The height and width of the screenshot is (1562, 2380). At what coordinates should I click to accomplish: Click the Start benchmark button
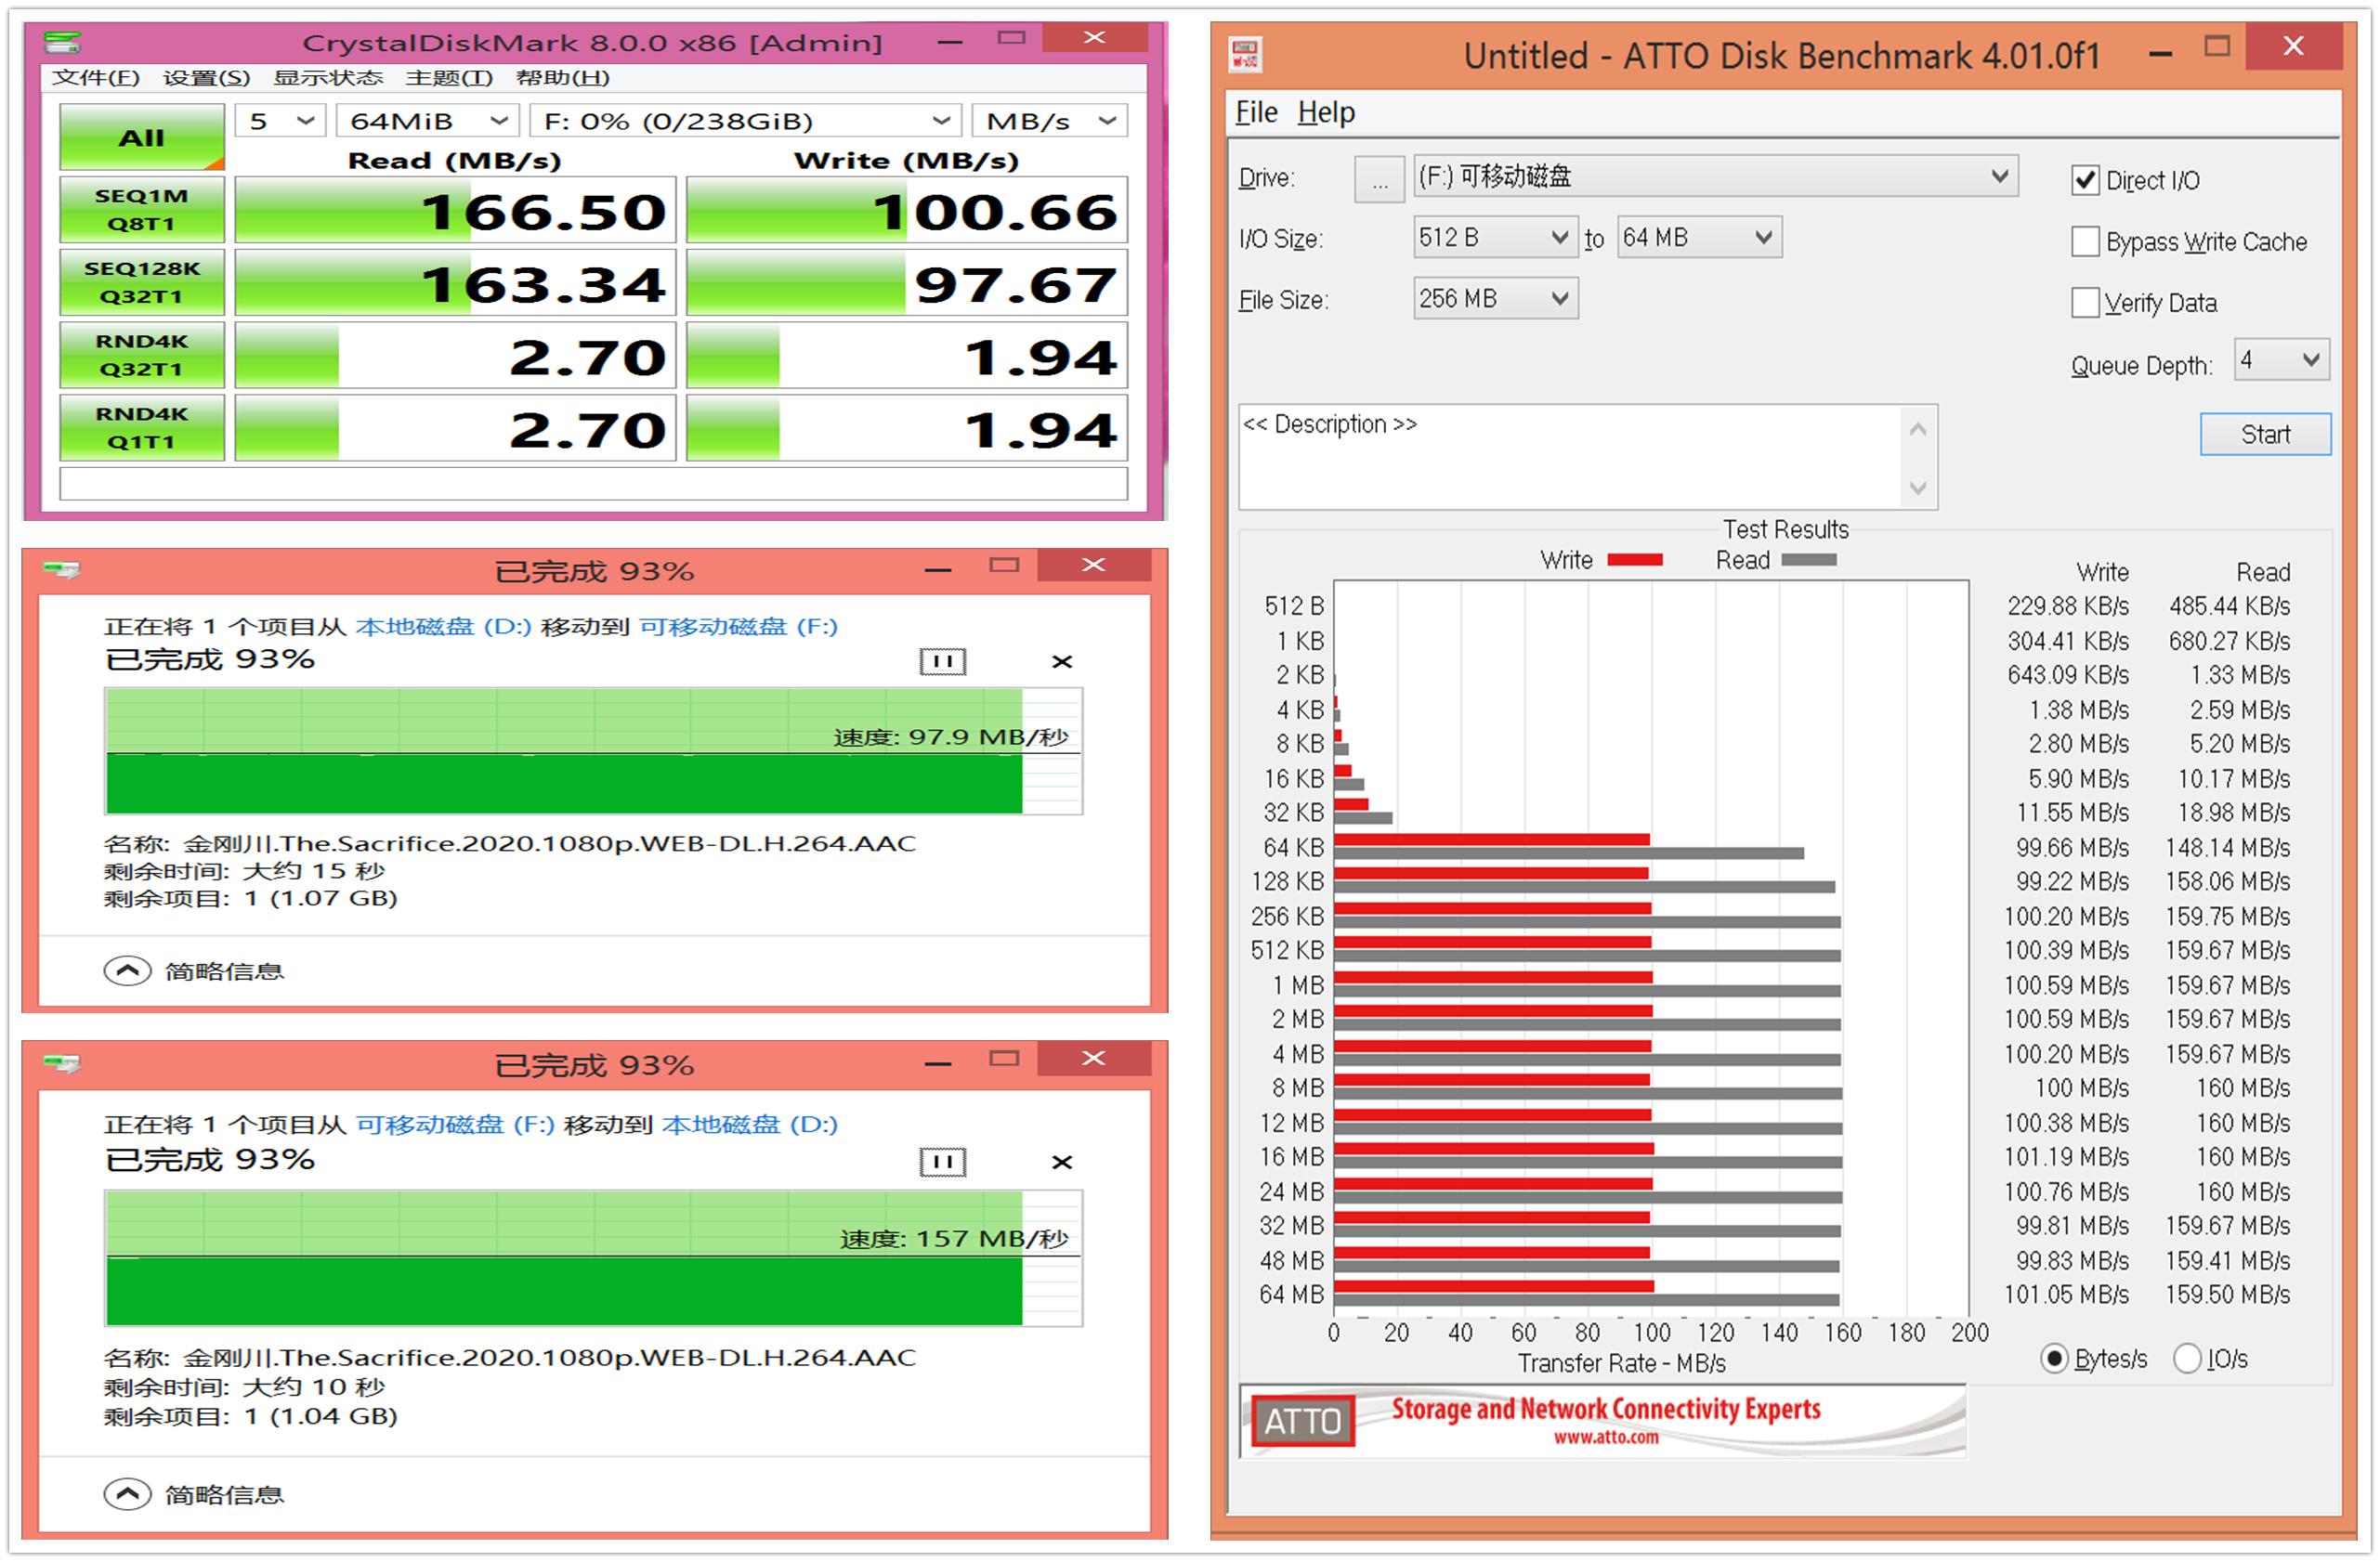click(2264, 435)
